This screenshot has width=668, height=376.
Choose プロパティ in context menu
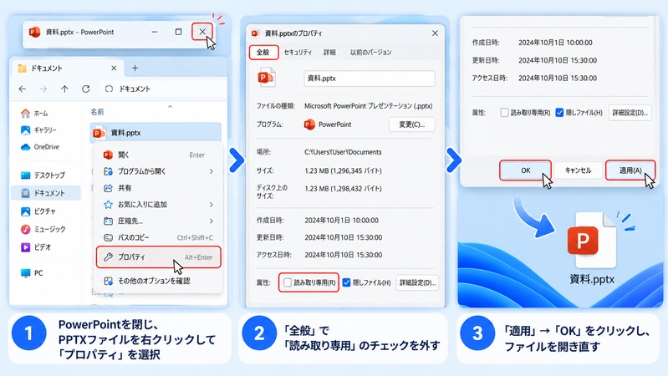[x=159, y=257]
